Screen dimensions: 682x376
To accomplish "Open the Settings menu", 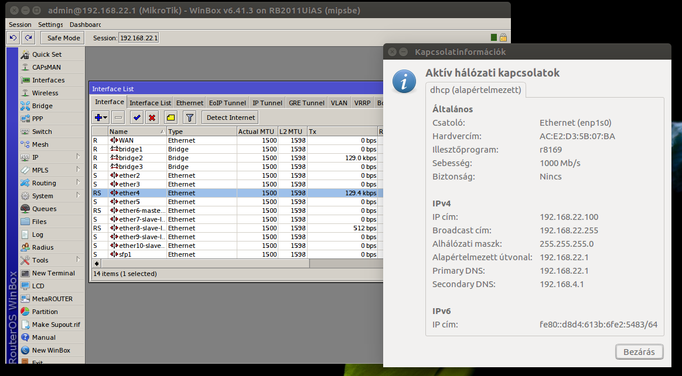I will point(50,25).
